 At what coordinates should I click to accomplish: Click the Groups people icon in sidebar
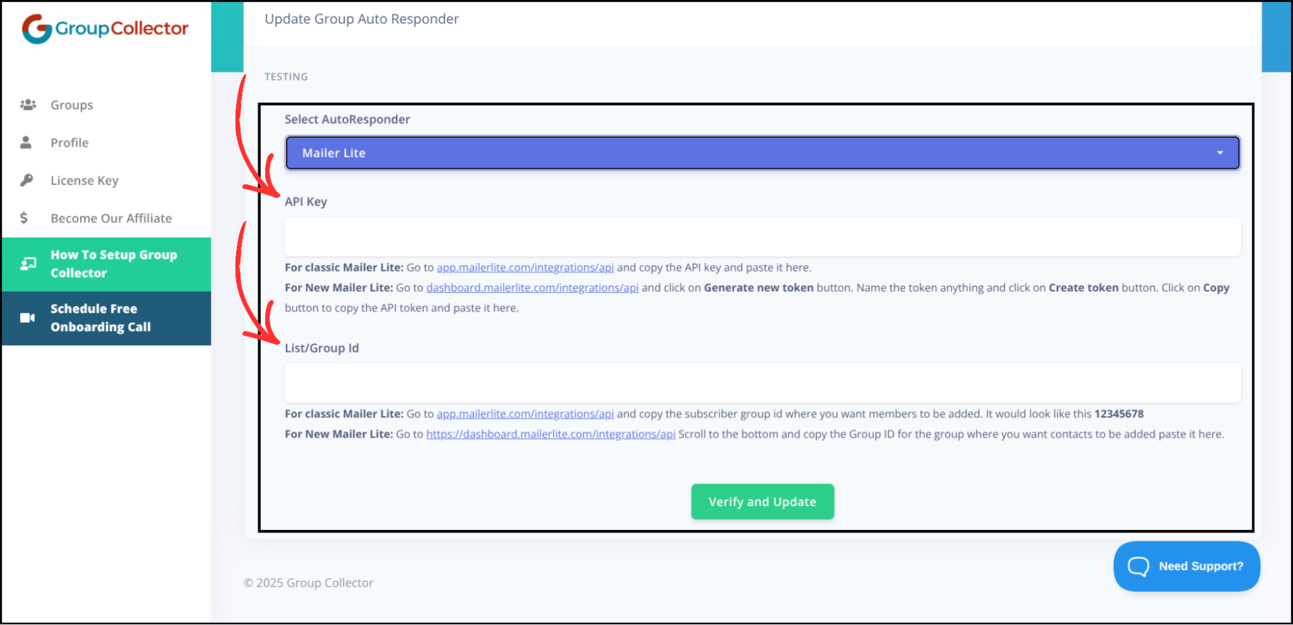28,104
